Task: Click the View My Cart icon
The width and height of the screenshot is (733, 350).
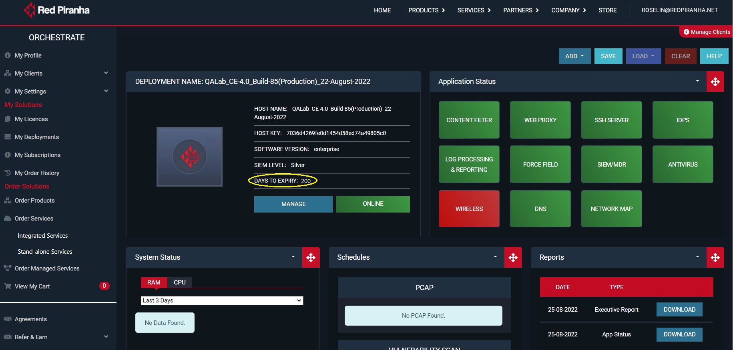Action: pyautogui.click(x=8, y=286)
